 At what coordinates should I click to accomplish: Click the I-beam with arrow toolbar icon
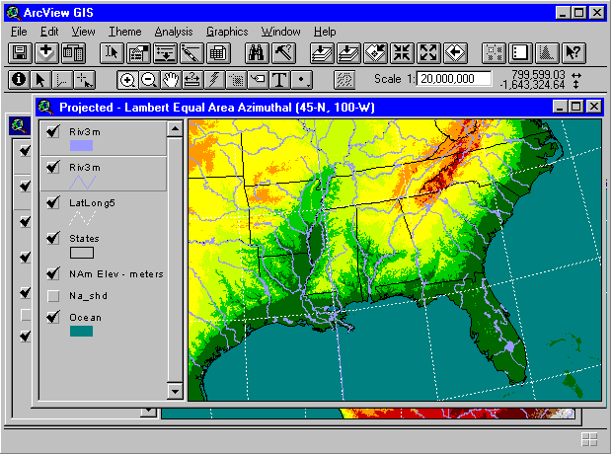[112, 53]
